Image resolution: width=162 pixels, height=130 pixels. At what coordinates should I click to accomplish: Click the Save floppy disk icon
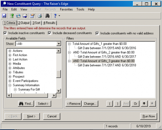click(x=4, y=16)
